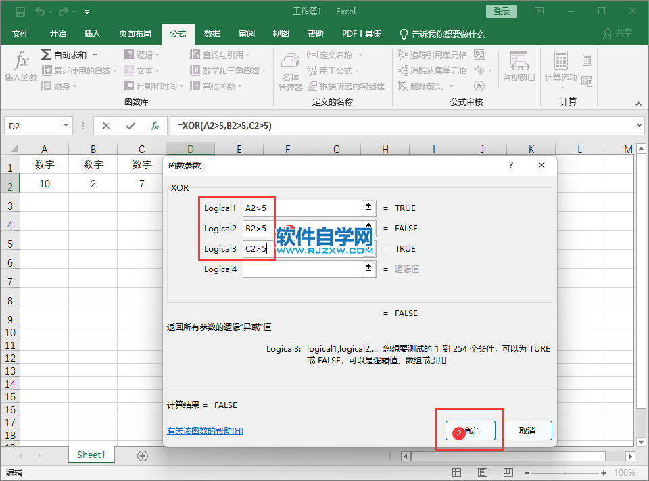
Task: Open 有关该函数的帮助 link
Action: [x=205, y=431]
